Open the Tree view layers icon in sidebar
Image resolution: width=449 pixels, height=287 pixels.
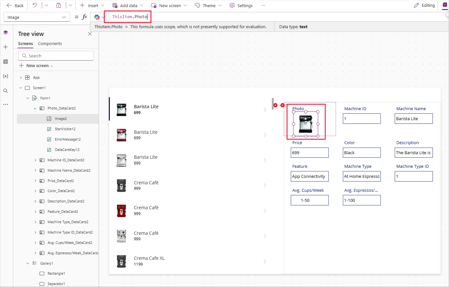pyautogui.click(x=6, y=32)
